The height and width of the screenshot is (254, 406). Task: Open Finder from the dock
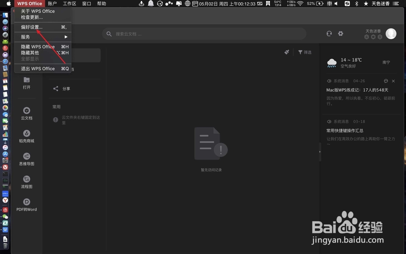click(x=5, y=15)
